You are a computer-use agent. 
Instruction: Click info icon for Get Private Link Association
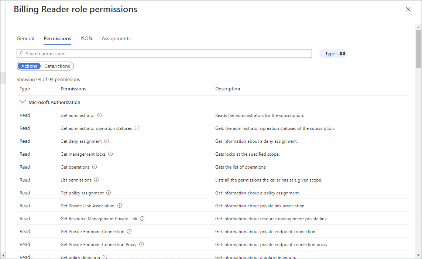click(x=120, y=206)
